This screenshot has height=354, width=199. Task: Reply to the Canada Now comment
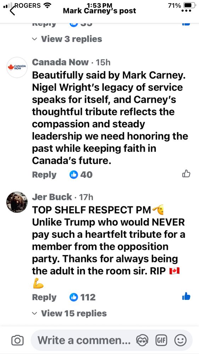click(44, 175)
